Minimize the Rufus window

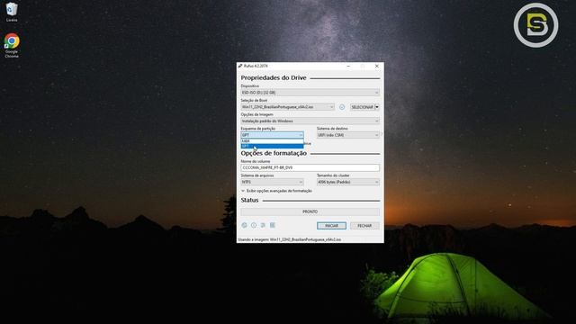[x=348, y=66]
